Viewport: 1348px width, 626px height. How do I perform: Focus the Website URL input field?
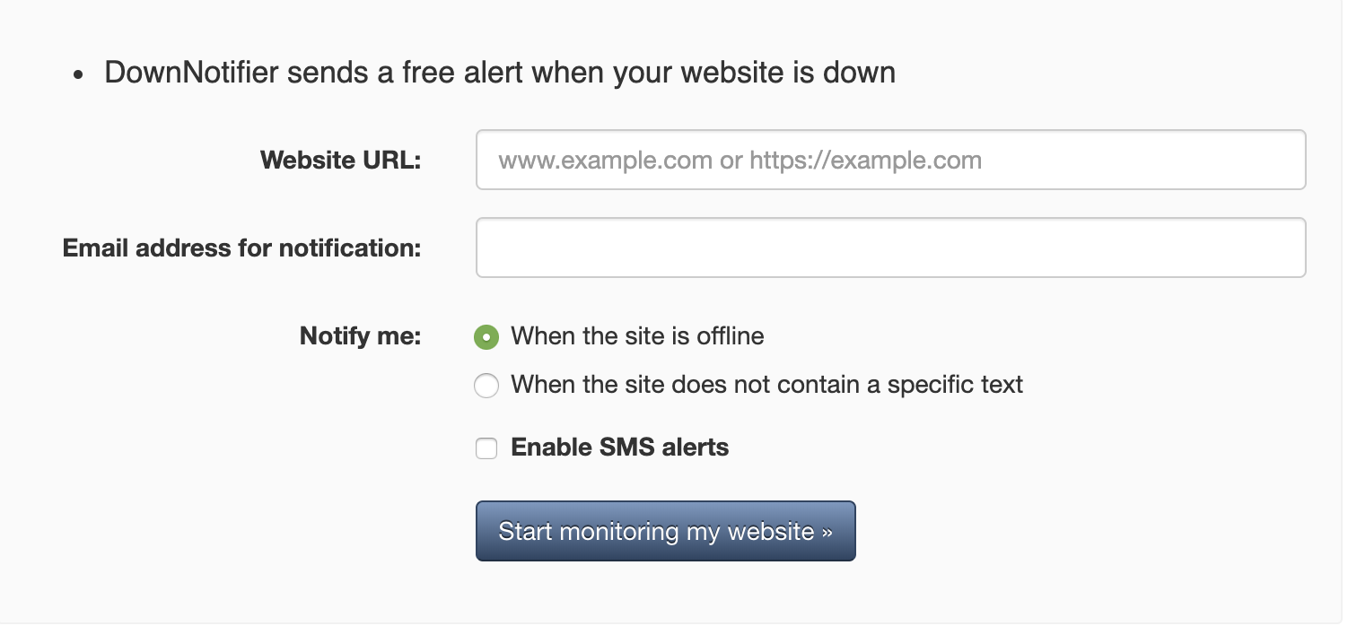890,160
